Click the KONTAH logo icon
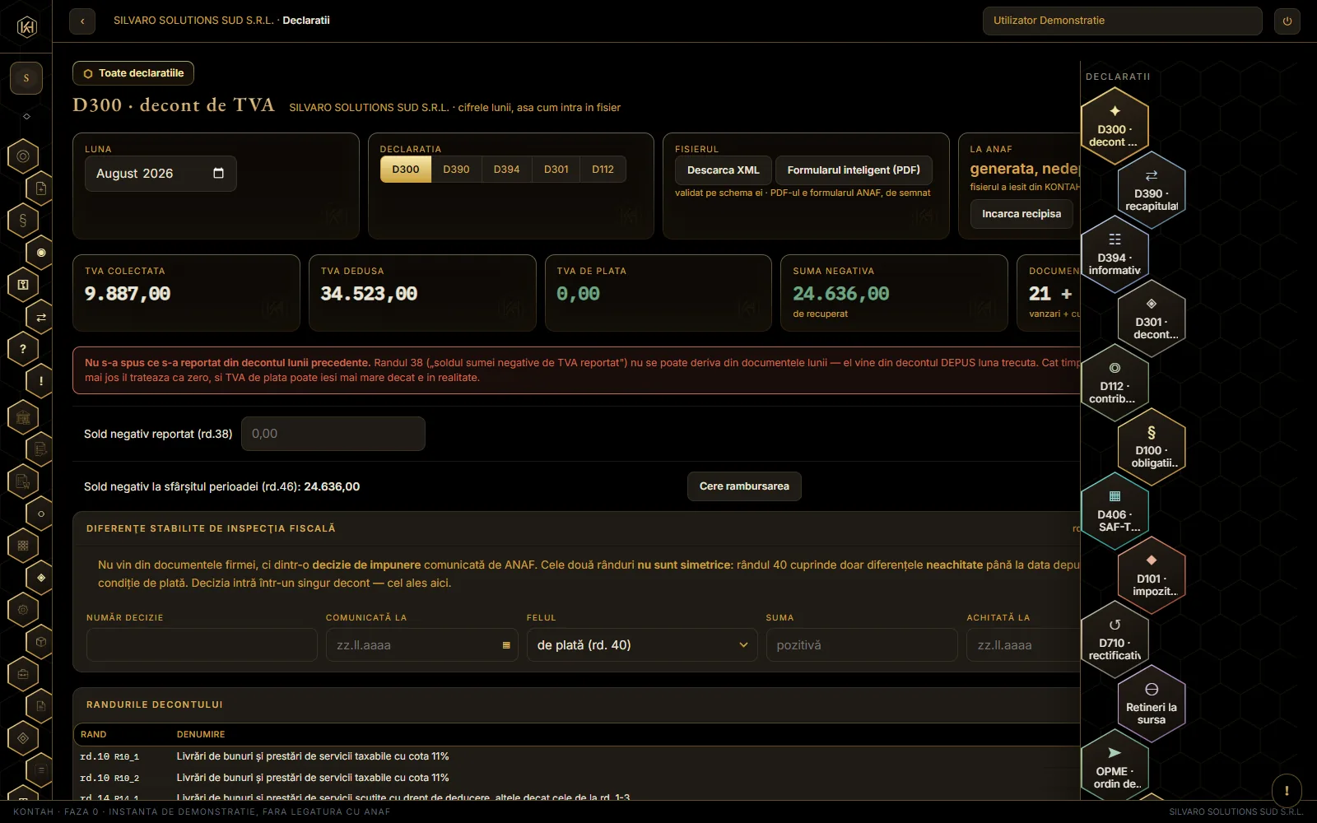Screen dimensions: 1317x823 pyautogui.click(x=26, y=26)
